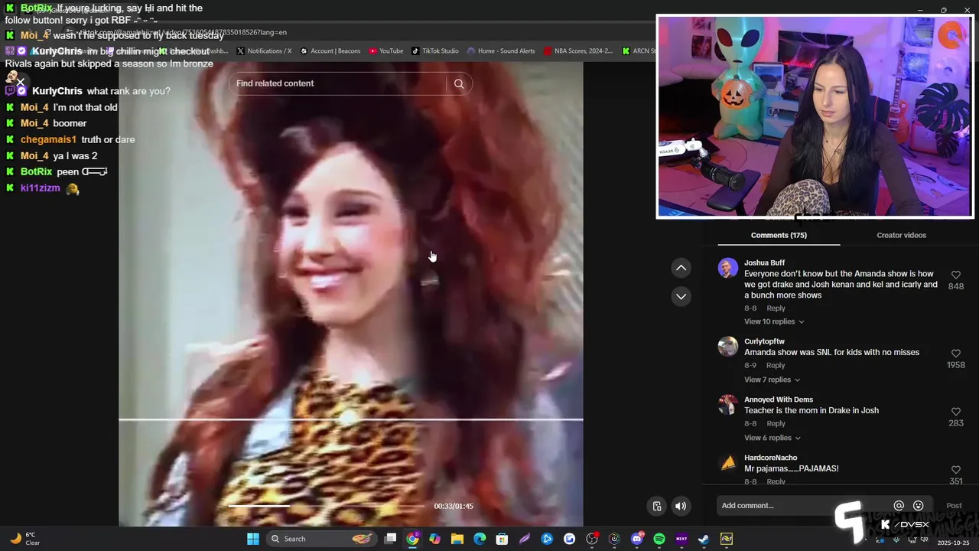Open Spotify from the taskbar
The image size is (979, 551).
coord(659,539)
